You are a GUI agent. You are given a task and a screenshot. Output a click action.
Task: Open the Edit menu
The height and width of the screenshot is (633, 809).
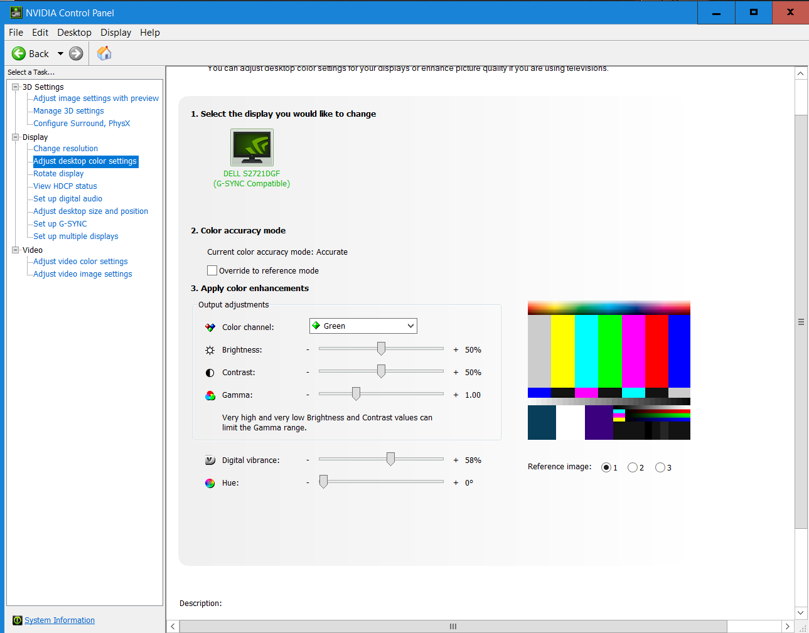tap(40, 33)
